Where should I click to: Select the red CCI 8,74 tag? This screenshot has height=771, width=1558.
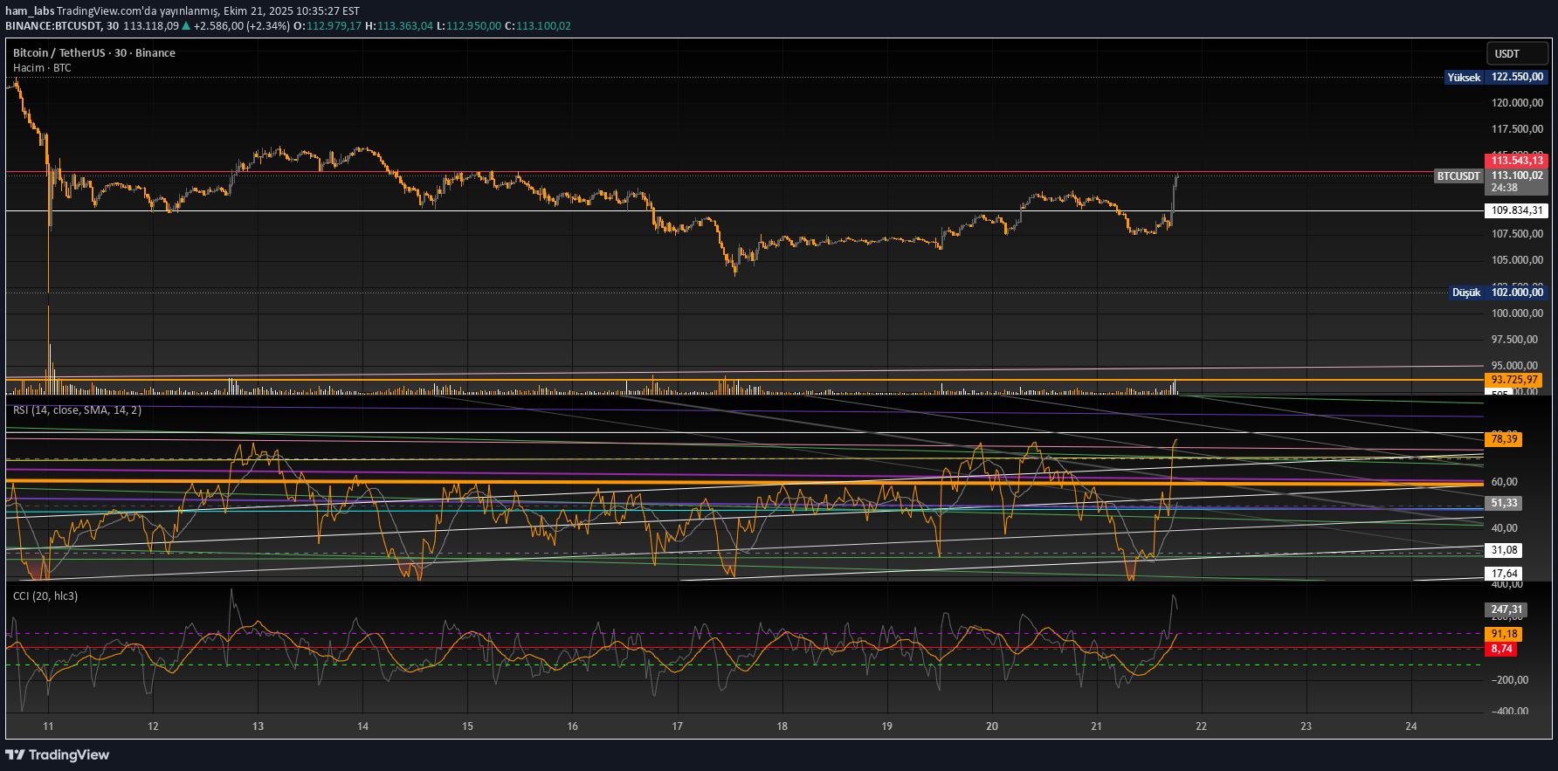[1501, 649]
